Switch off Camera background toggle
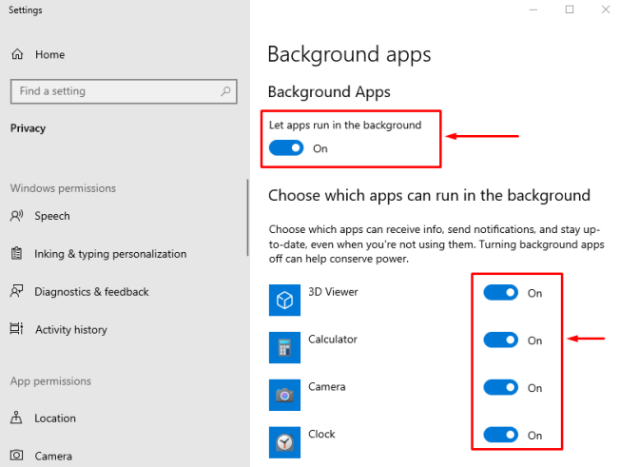The height and width of the screenshot is (467, 620). pos(500,387)
